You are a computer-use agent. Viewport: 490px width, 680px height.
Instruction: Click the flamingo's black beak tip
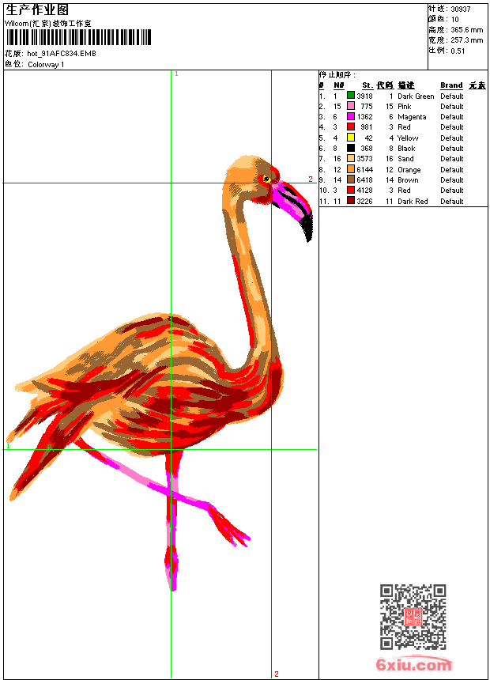(x=307, y=228)
